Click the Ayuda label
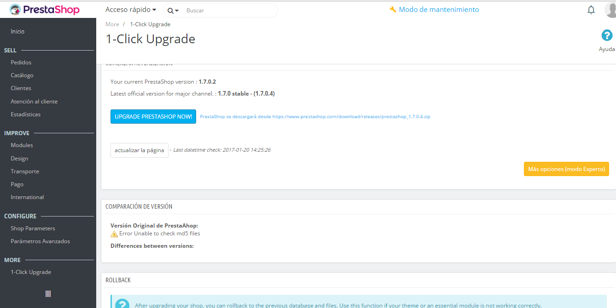The image size is (616, 308). [607, 49]
